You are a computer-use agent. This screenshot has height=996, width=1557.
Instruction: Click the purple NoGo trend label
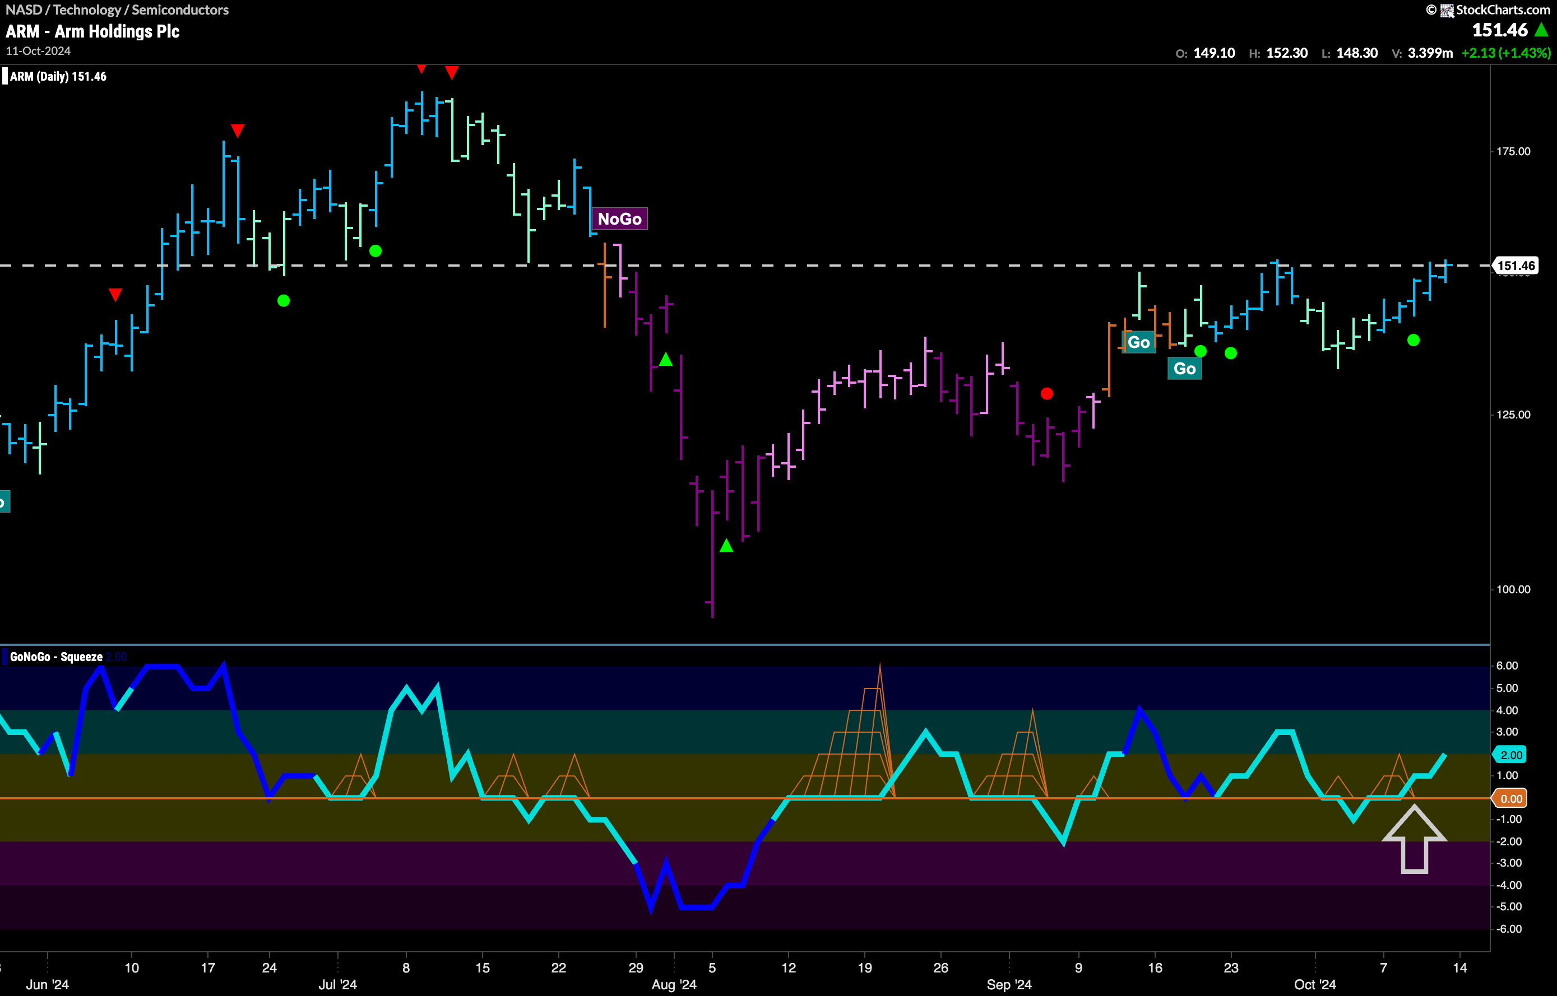[x=619, y=218]
